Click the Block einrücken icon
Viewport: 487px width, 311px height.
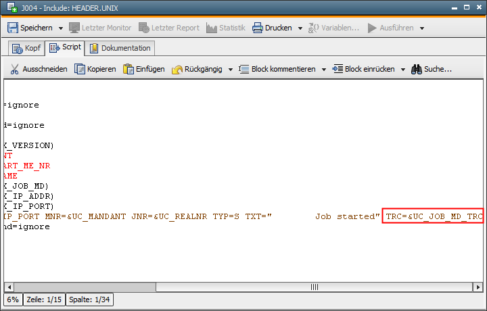click(338, 69)
